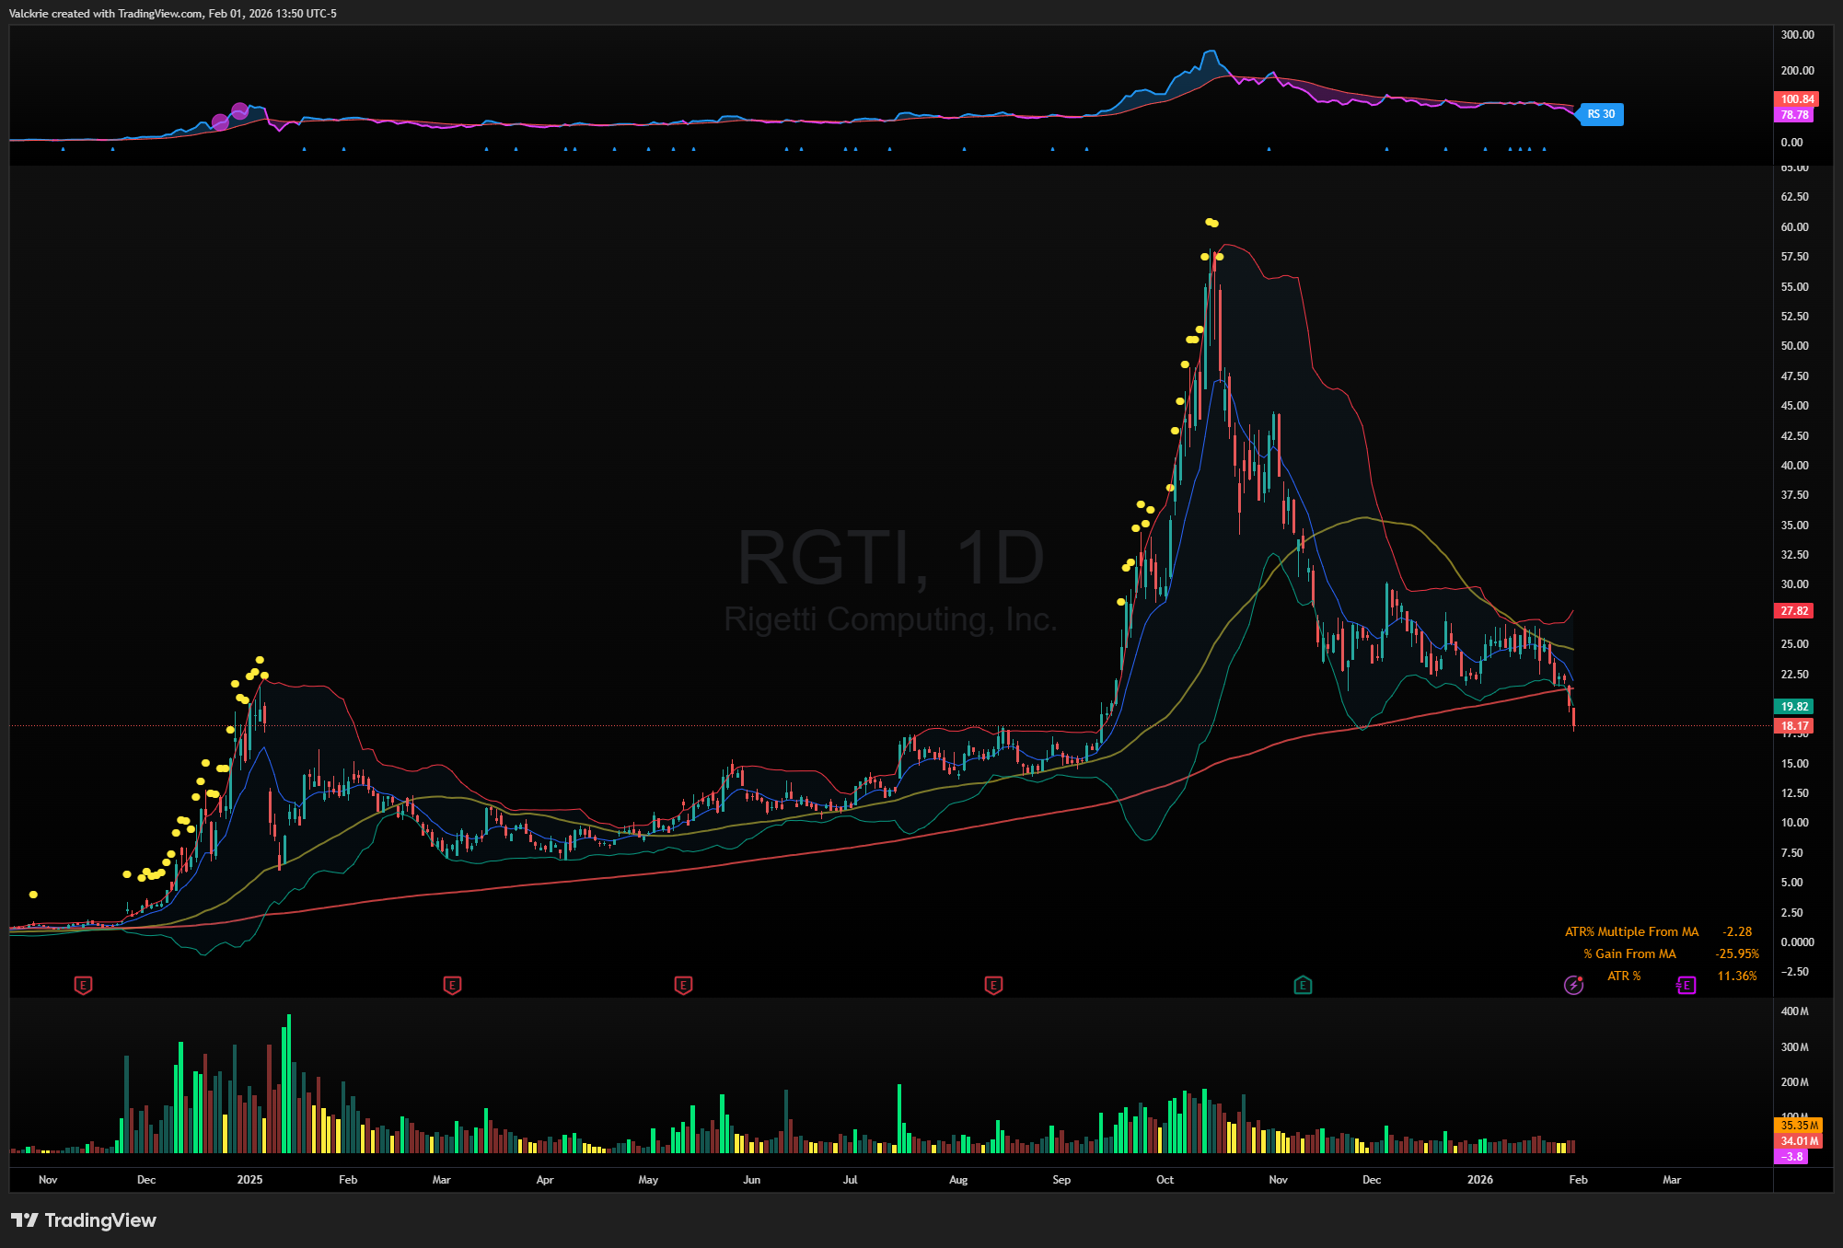
Task: Click the % Gain From MA text
Action: pyautogui.click(x=1629, y=954)
